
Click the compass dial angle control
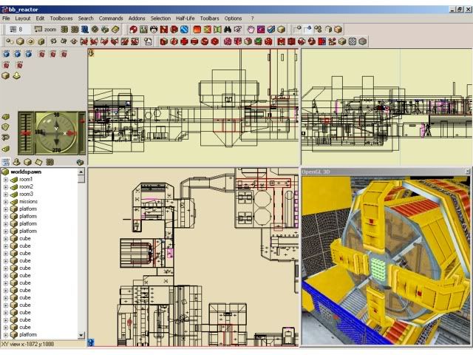pyautogui.click(x=56, y=132)
